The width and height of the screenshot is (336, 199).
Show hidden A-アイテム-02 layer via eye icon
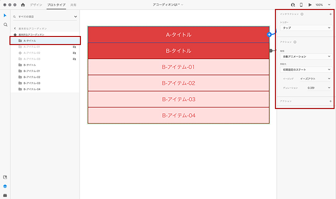point(74,53)
